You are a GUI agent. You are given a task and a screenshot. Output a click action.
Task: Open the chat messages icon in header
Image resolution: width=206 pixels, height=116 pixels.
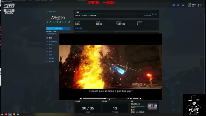click(178, 5)
